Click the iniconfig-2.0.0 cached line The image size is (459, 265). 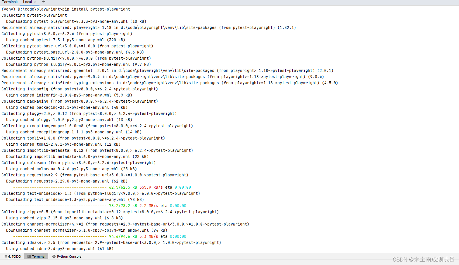69,95
